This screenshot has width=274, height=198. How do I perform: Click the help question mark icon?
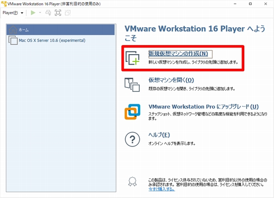[x=132, y=139]
